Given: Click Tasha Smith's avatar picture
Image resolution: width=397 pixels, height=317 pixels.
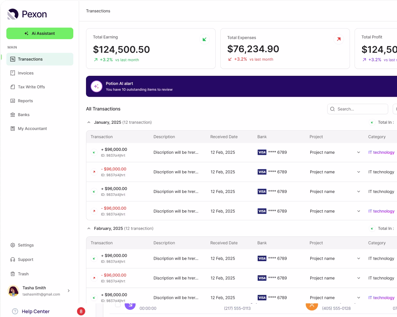Looking at the screenshot, I should point(13,291).
